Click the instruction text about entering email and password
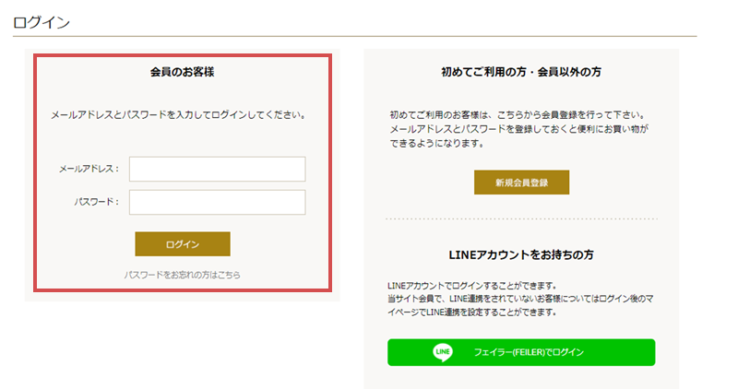 click(179, 115)
